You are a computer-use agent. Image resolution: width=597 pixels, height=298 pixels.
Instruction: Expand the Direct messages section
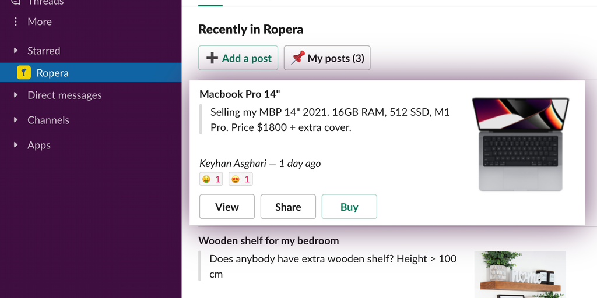click(16, 95)
